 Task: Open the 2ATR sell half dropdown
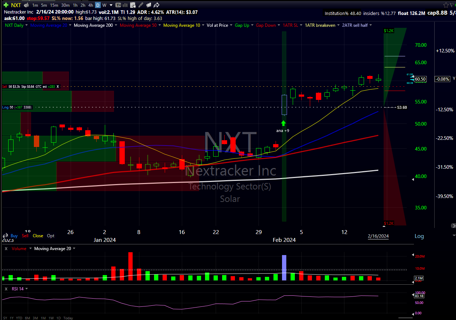(357, 25)
